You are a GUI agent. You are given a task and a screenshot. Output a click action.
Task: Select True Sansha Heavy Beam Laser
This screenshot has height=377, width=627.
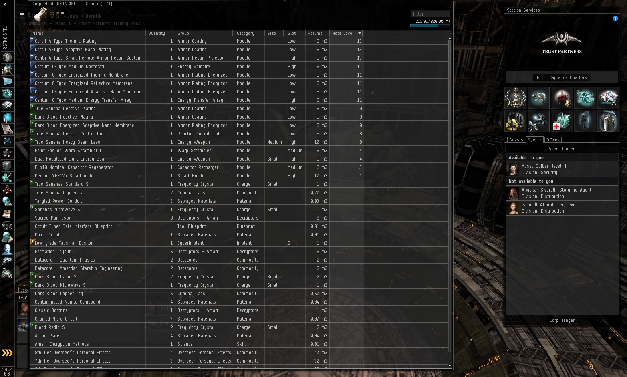(x=239, y=142)
